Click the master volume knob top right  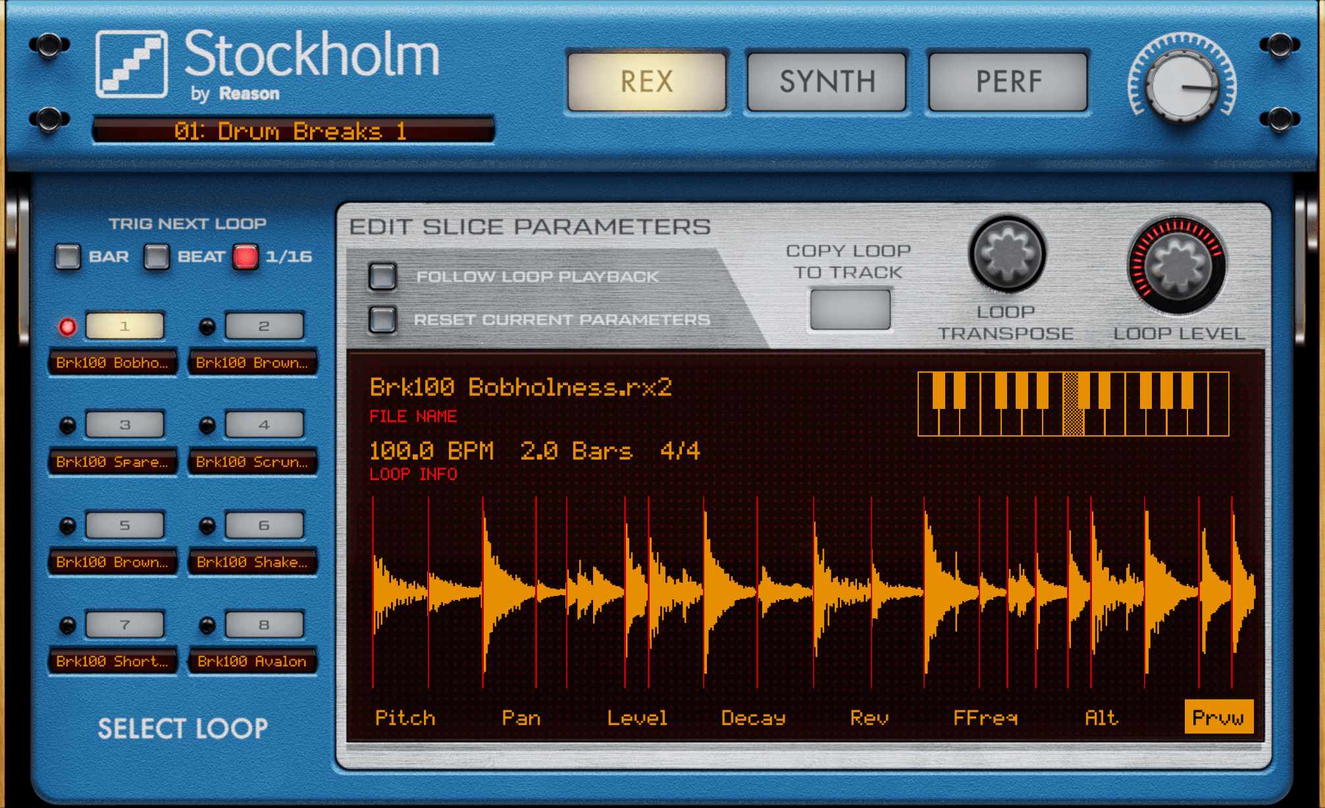click(1182, 86)
